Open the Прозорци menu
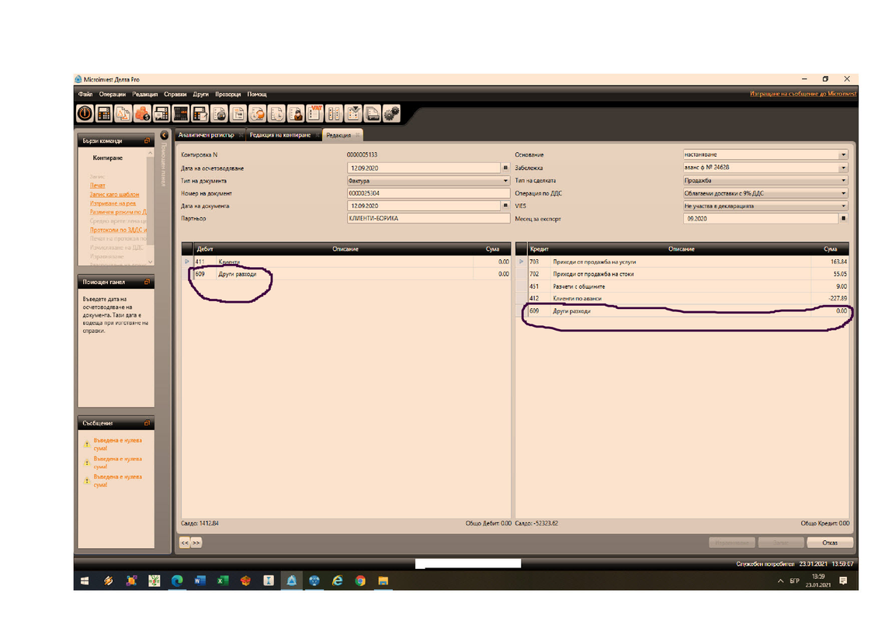 pyautogui.click(x=228, y=94)
